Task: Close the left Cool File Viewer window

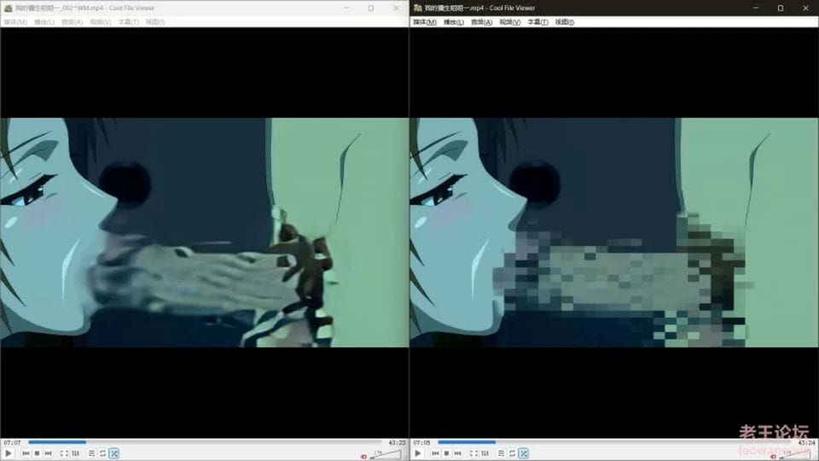Action: pyautogui.click(x=396, y=8)
